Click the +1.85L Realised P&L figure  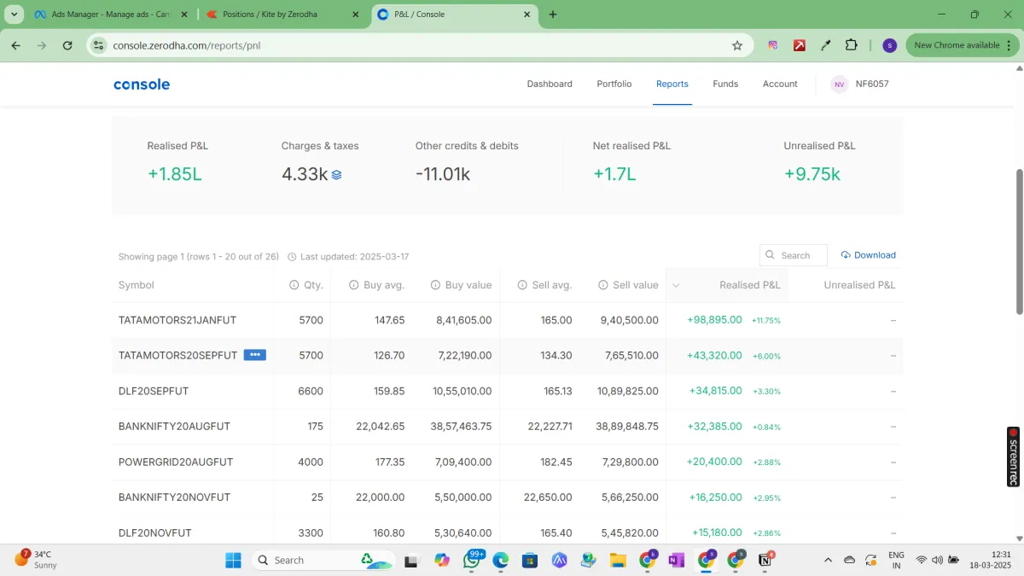click(x=175, y=174)
